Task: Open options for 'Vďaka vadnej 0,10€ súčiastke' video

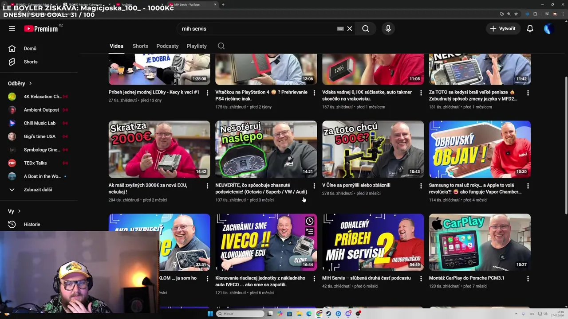Action: point(421,93)
